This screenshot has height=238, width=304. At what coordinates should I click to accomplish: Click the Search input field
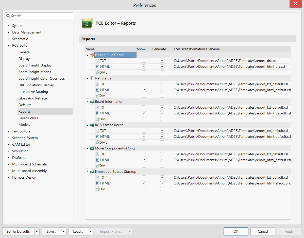[39, 16]
